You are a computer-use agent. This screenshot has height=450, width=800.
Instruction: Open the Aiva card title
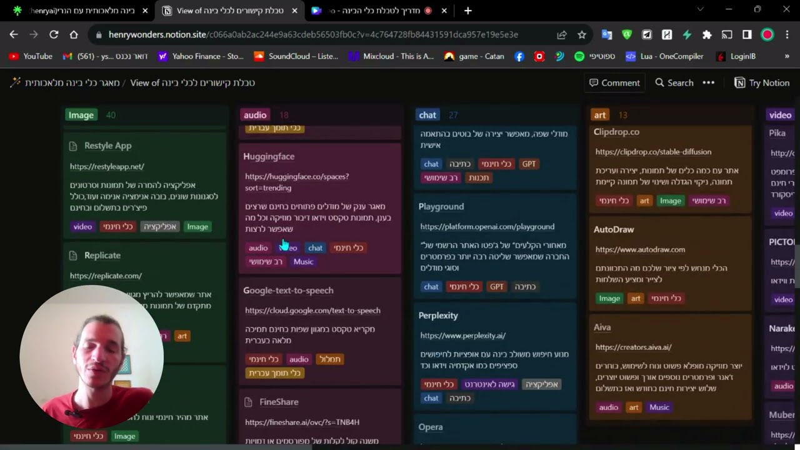coord(602,327)
